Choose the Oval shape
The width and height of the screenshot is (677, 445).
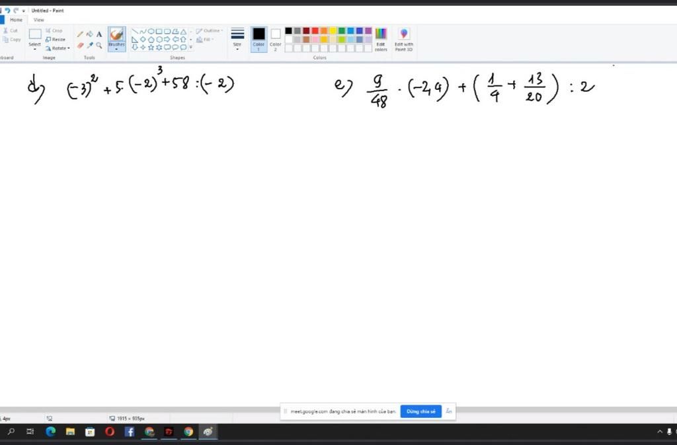click(x=151, y=32)
